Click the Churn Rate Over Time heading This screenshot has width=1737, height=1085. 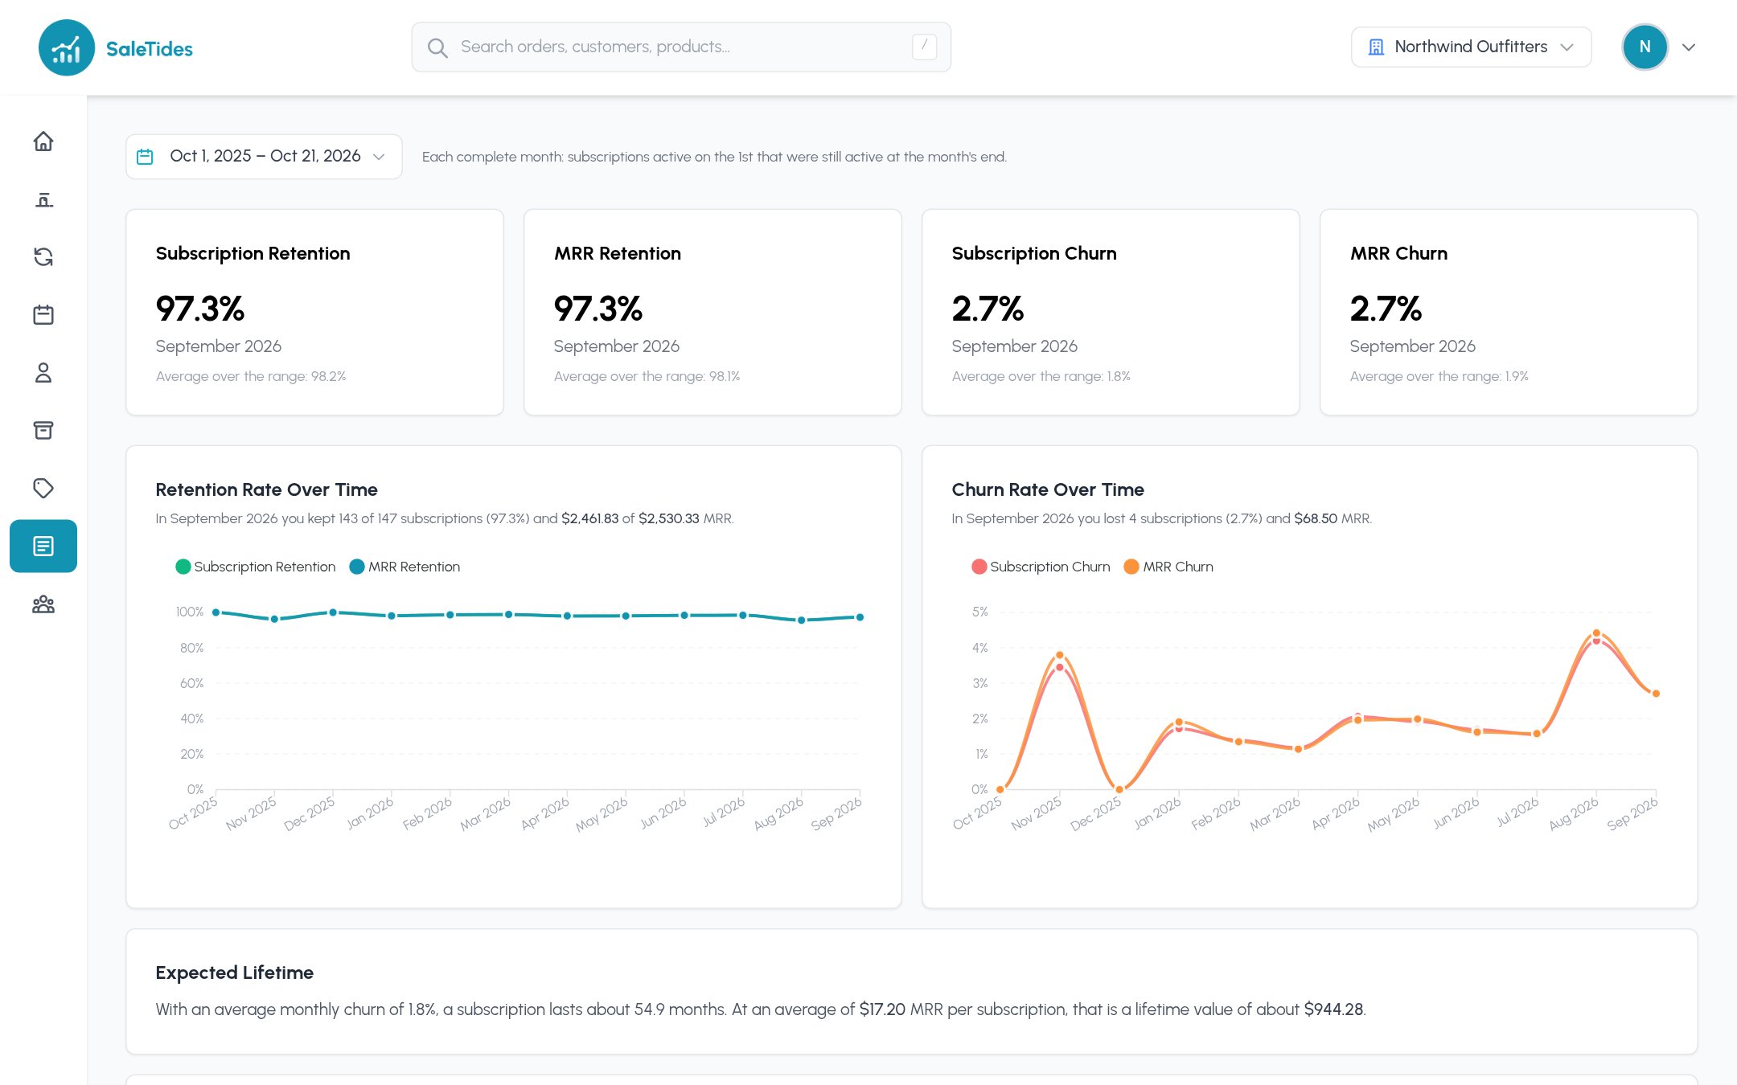[x=1048, y=489]
